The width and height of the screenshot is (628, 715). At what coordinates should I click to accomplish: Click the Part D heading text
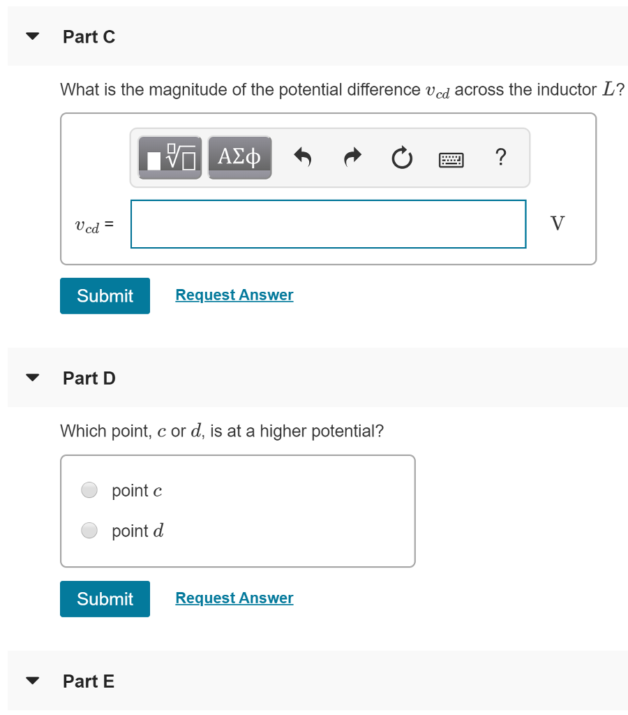[x=89, y=378]
